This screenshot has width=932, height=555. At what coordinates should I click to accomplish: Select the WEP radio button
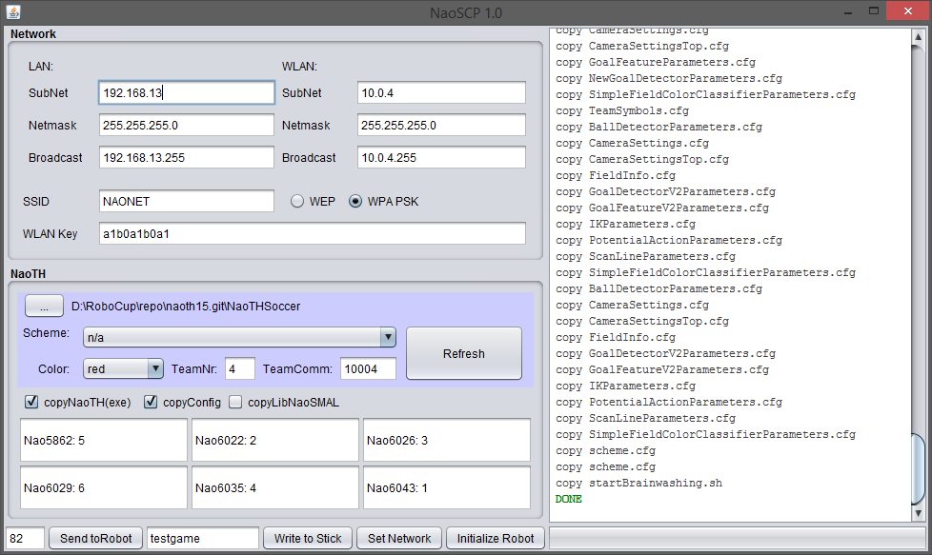click(x=297, y=202)
